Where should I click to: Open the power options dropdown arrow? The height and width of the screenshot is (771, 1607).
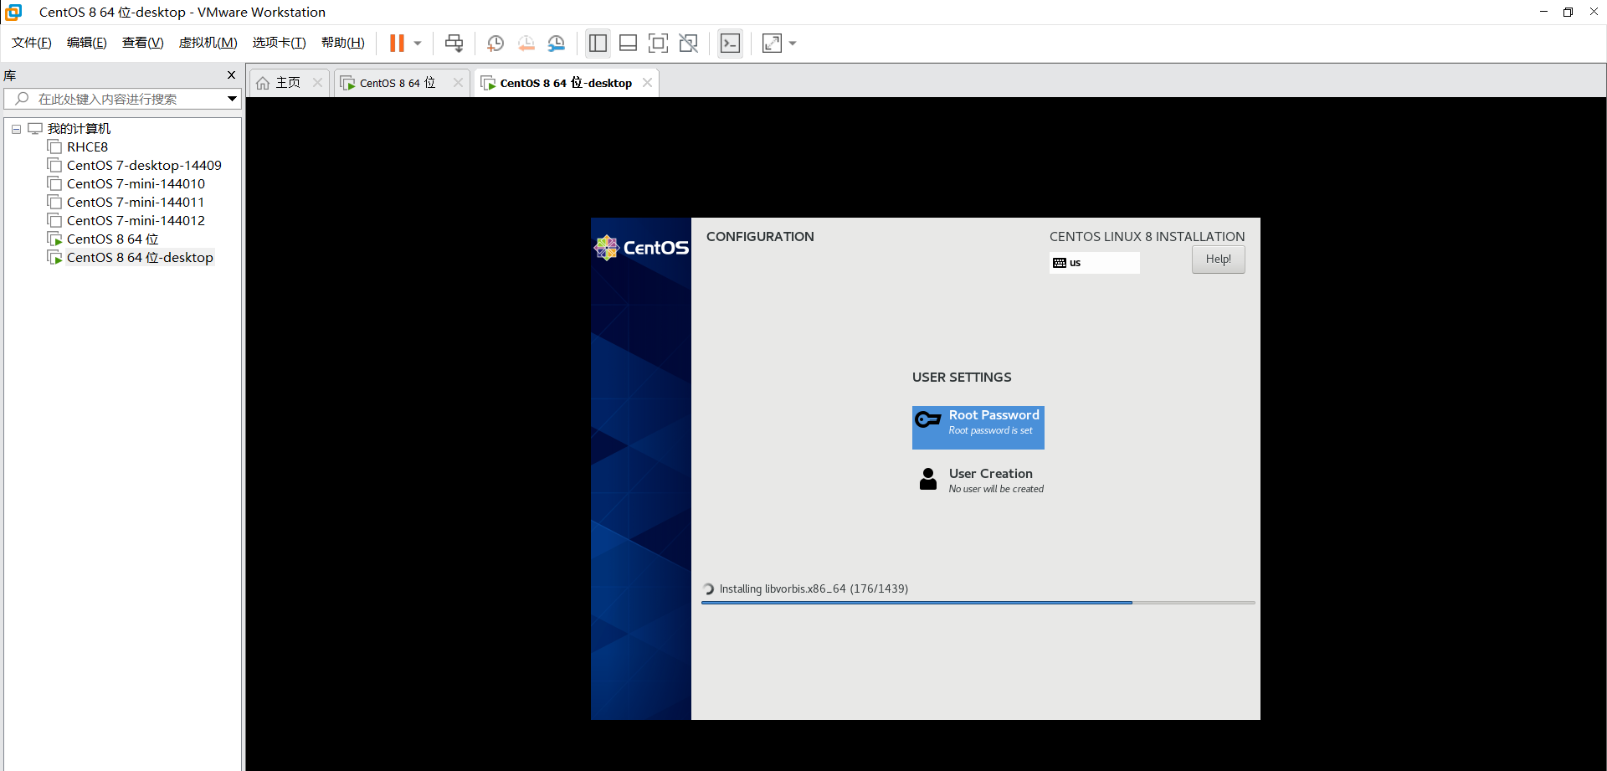pos(418,44)
